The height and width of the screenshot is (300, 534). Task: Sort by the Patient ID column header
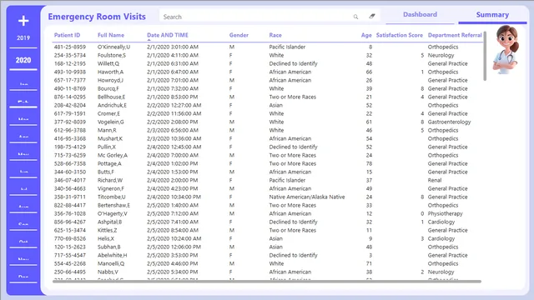(x=67, y=35)
